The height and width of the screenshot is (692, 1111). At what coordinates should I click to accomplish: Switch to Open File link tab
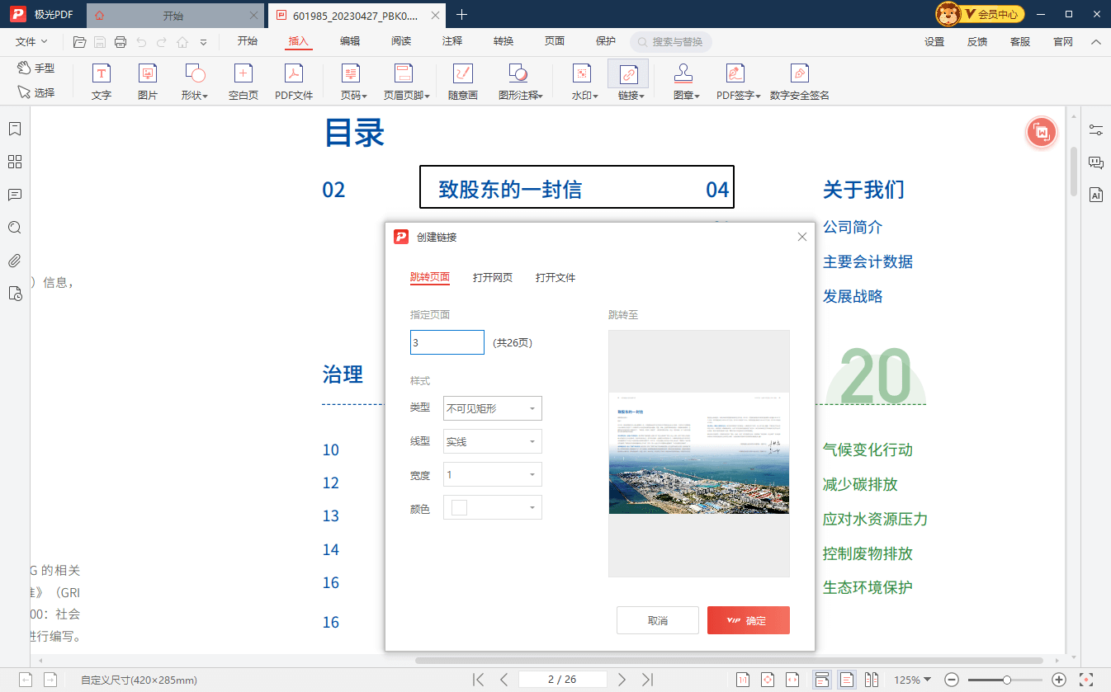(555, 278)
